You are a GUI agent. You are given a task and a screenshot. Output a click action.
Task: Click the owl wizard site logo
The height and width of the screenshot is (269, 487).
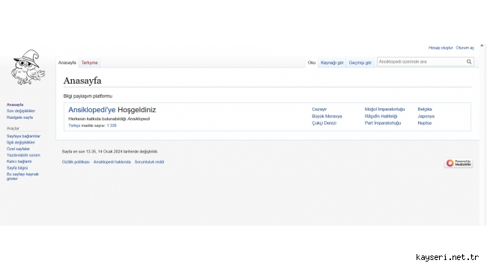28,67
